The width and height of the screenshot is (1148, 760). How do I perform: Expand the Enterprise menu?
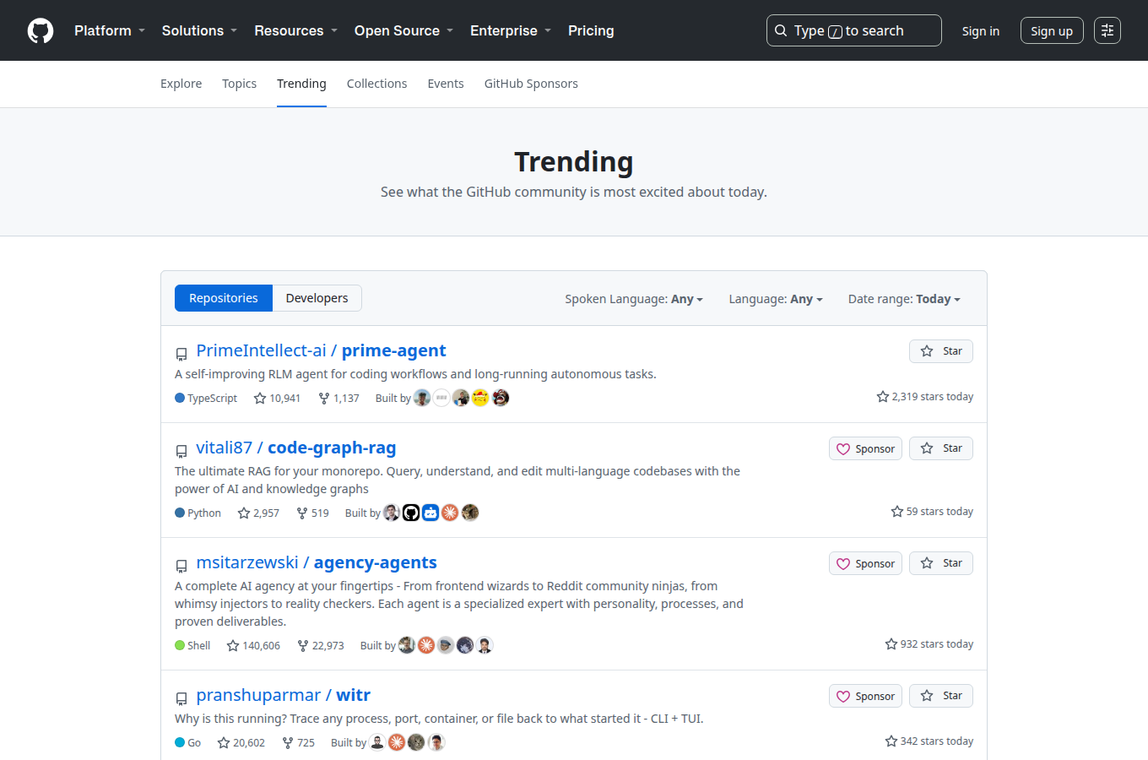[511, 30]
